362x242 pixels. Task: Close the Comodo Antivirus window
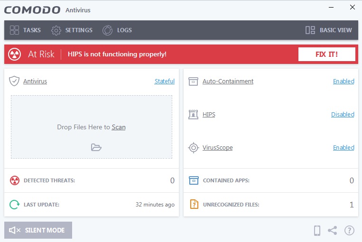[x=353, y=8]
